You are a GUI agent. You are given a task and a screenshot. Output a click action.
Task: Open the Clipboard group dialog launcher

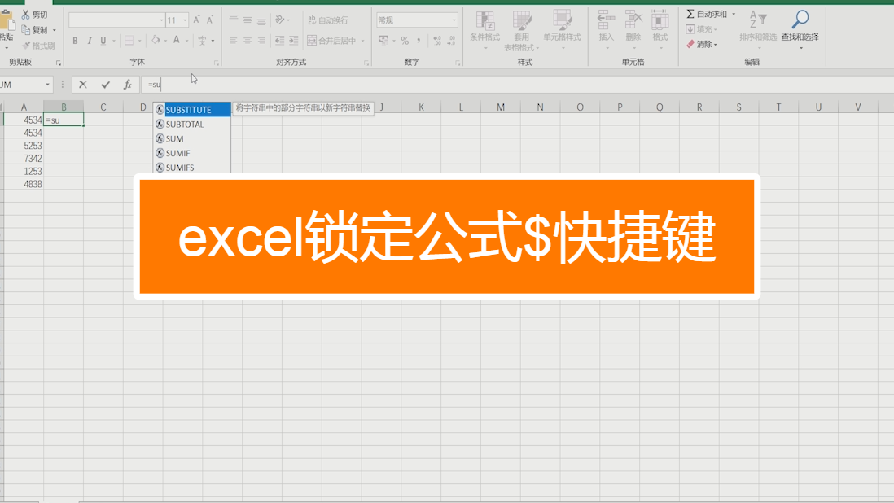pos(58,63)
